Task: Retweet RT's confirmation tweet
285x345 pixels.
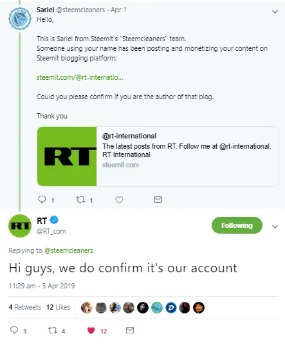Action: click(x=53, y=330)
